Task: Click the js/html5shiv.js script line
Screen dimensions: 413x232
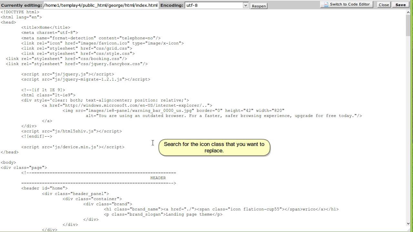Action: pyautogui.click(x=72, y=131)
